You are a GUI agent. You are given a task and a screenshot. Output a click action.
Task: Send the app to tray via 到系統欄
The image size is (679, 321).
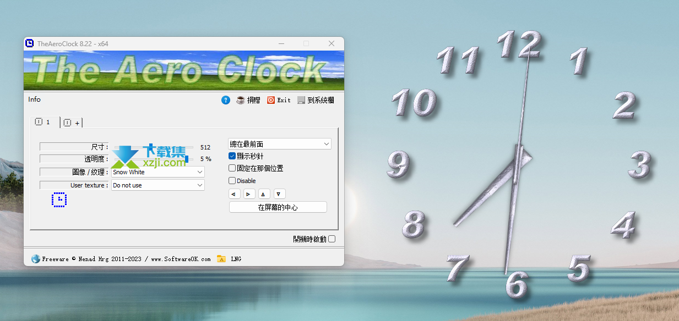point(316,100)
